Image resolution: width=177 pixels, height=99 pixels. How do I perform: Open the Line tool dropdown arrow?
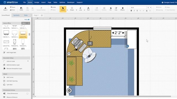(84, 10)
